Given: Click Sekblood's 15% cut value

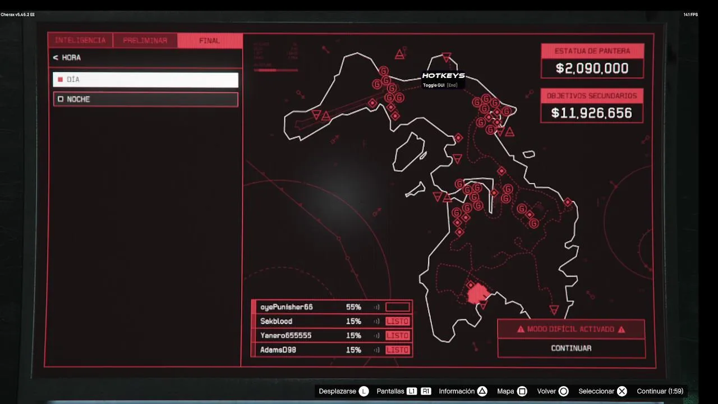Looking at the screenshot, I should 353,321.
